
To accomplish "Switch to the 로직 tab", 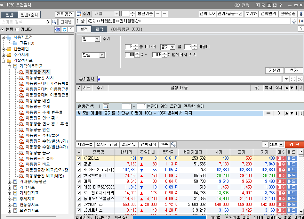I will pyautogui.click(x=99, y=29).
